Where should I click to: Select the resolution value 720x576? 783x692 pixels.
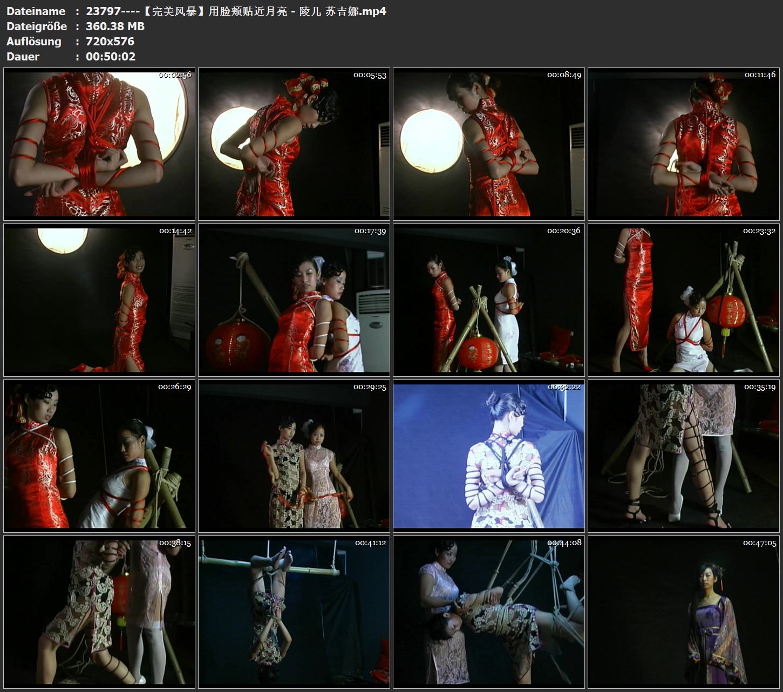(x=110, y=42)
